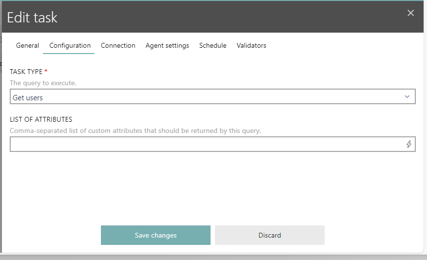Click the red required asterisk by Task Type
The image size is (427, 260).
(x=46, y=71)
